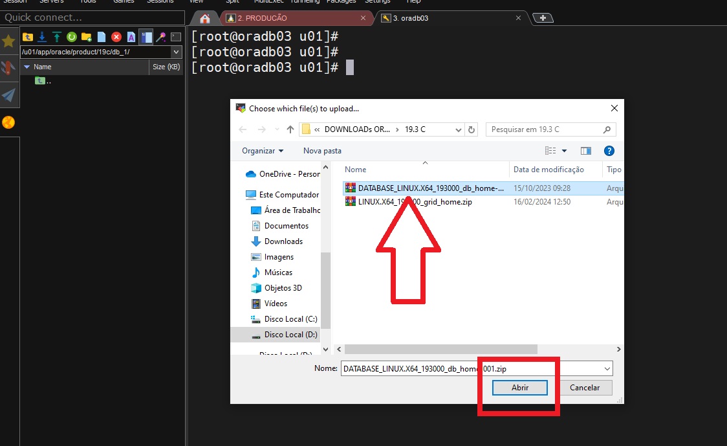Close the 2. PRODUCÃO tab

[363, 18]
